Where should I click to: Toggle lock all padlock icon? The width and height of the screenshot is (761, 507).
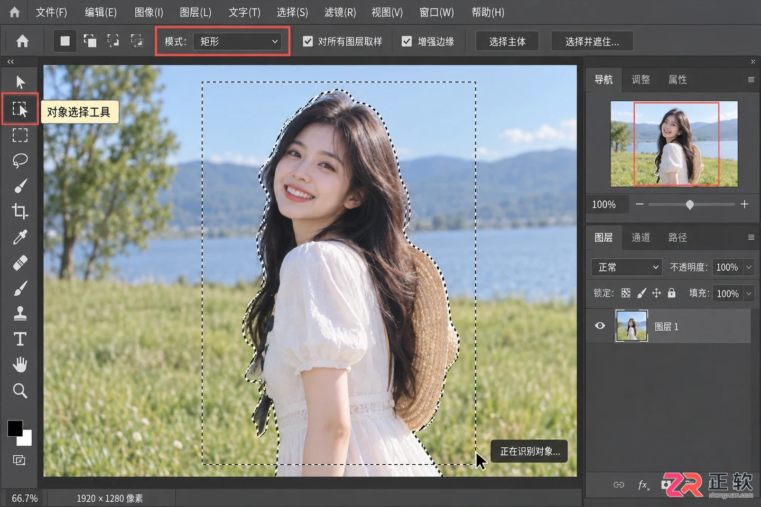[x=672, y=293]
